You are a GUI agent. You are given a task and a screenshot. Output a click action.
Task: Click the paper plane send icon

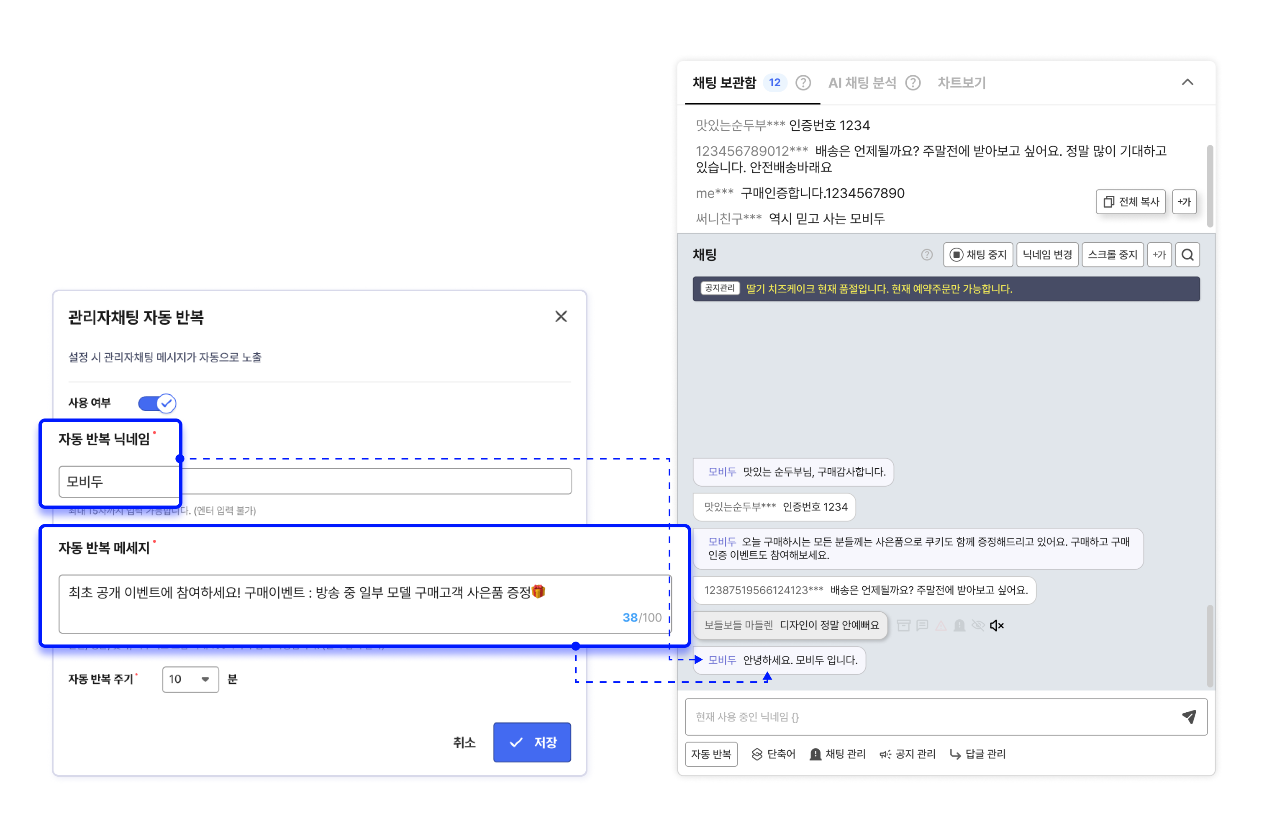pos(1189,717)
